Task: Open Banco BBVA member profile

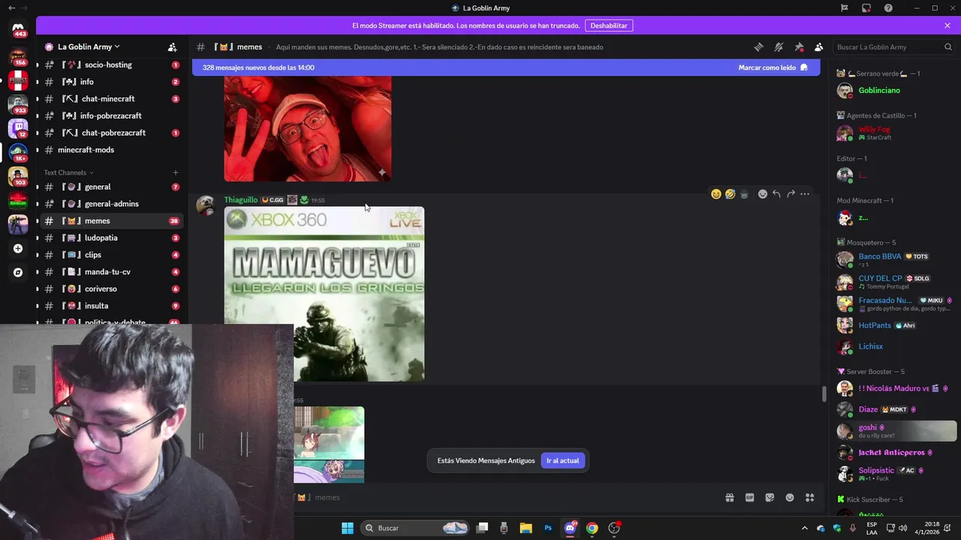Action: (893, 259)
